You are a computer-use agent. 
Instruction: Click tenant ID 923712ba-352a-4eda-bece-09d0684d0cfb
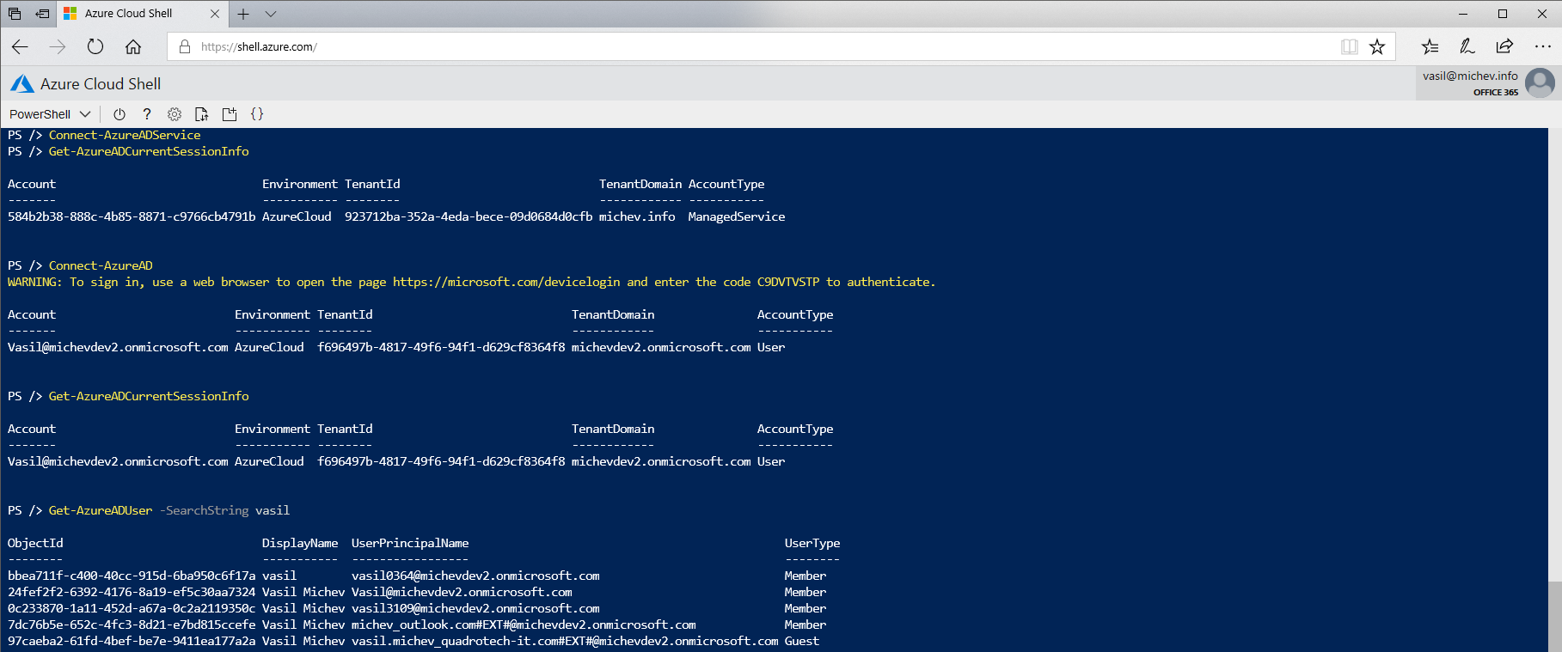point(469,216)
